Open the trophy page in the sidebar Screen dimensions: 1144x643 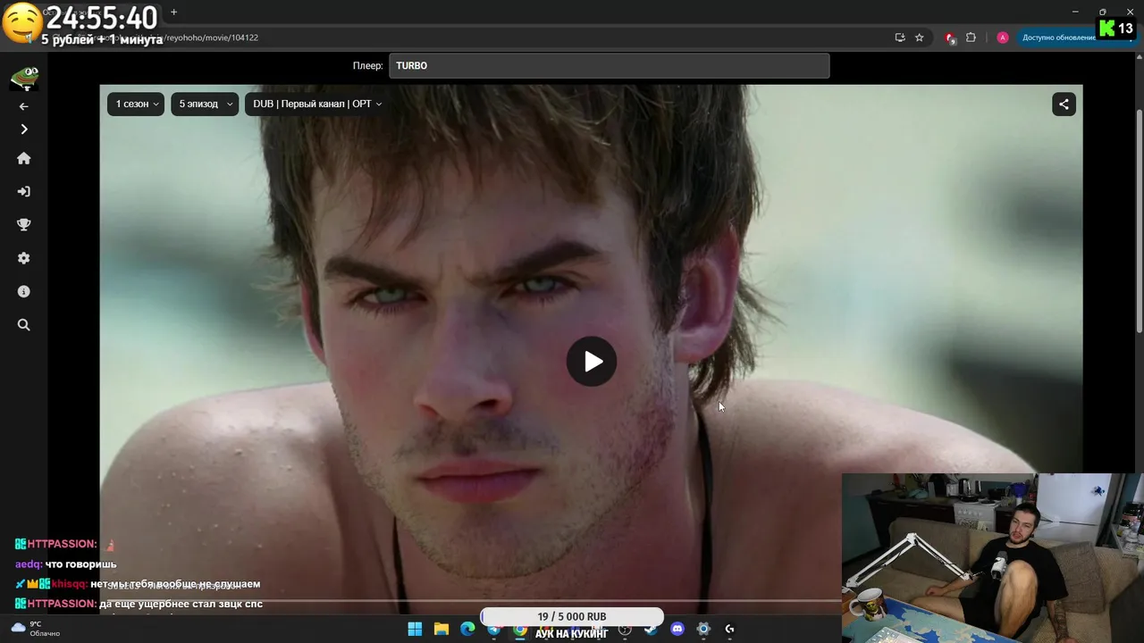[x=24, y=225]
